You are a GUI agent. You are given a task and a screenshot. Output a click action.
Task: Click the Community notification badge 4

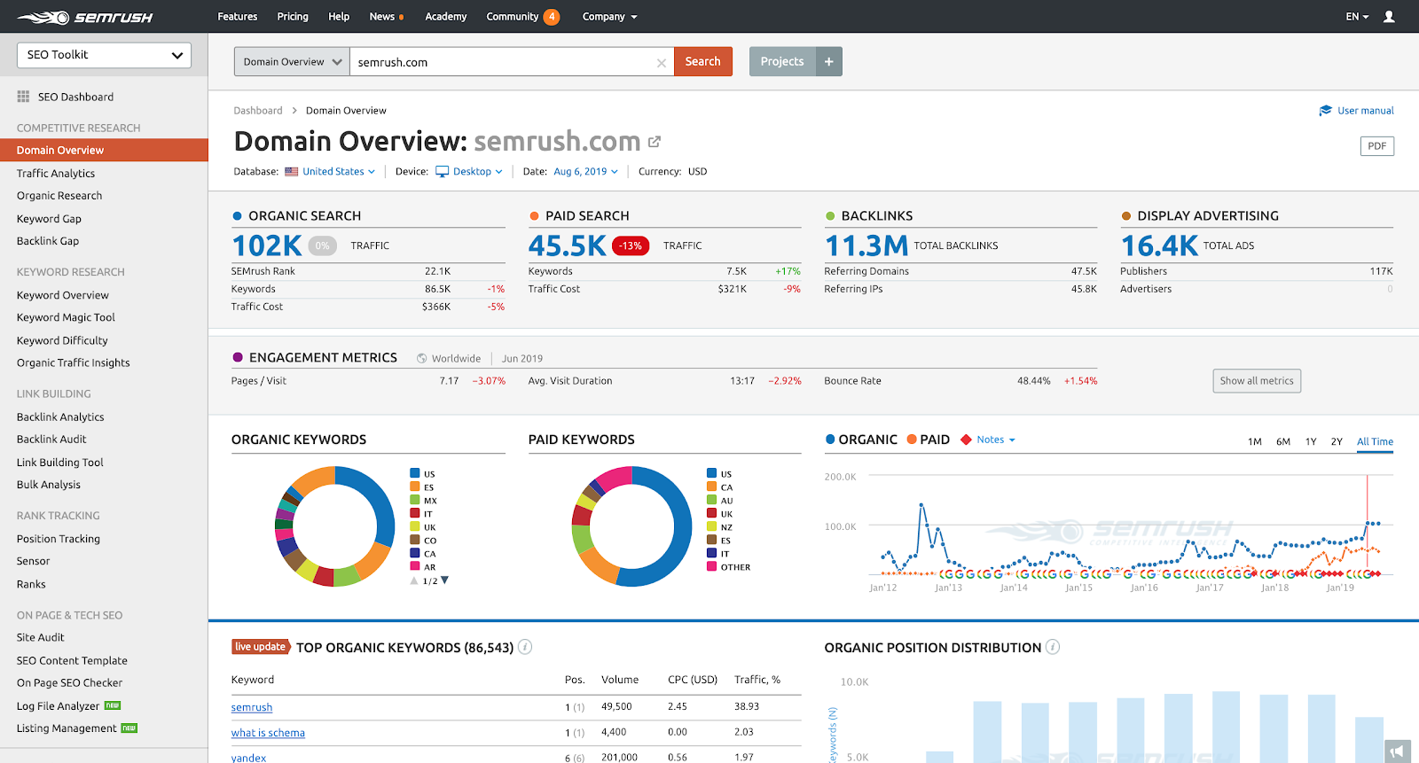click(552, 17)
